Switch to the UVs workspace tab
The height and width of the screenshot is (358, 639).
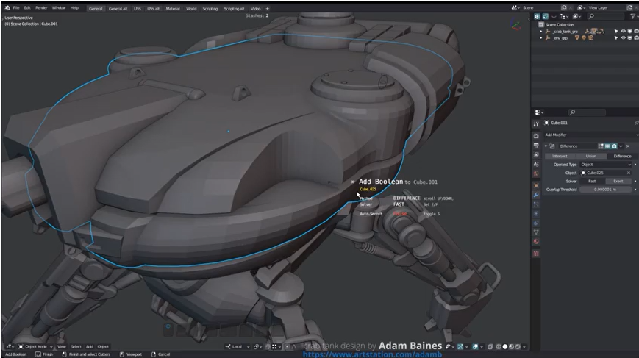coord(138,9)
